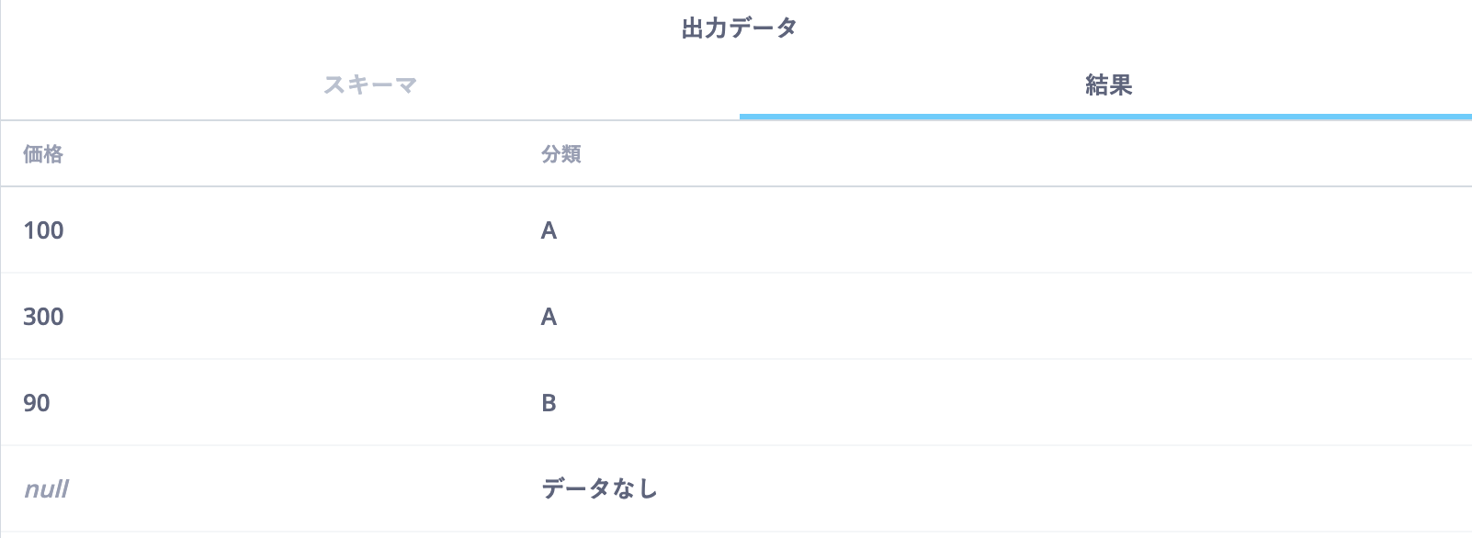
Task: Click the 出力データ panel title
Action: point(739,28)
